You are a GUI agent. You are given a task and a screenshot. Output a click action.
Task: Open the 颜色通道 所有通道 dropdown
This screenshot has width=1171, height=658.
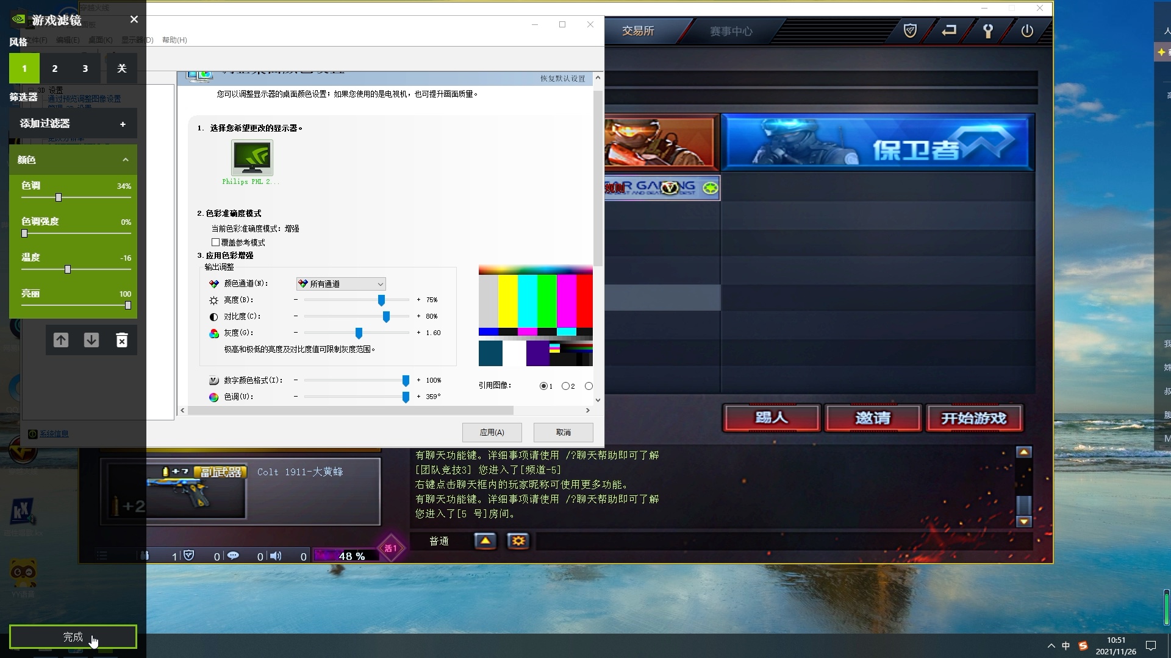(x=341, y=284)
